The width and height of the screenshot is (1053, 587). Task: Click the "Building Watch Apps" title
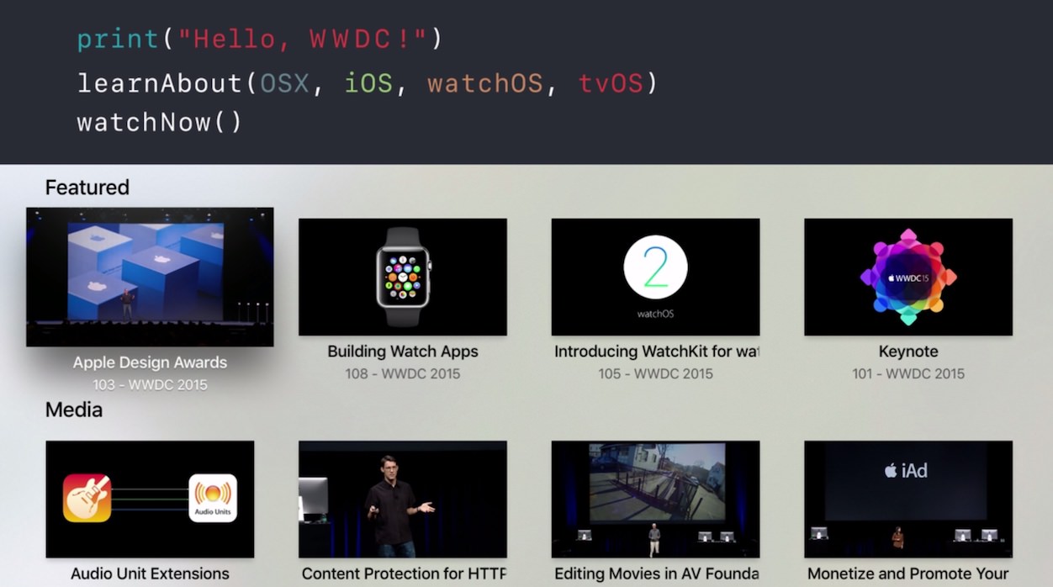403,352
